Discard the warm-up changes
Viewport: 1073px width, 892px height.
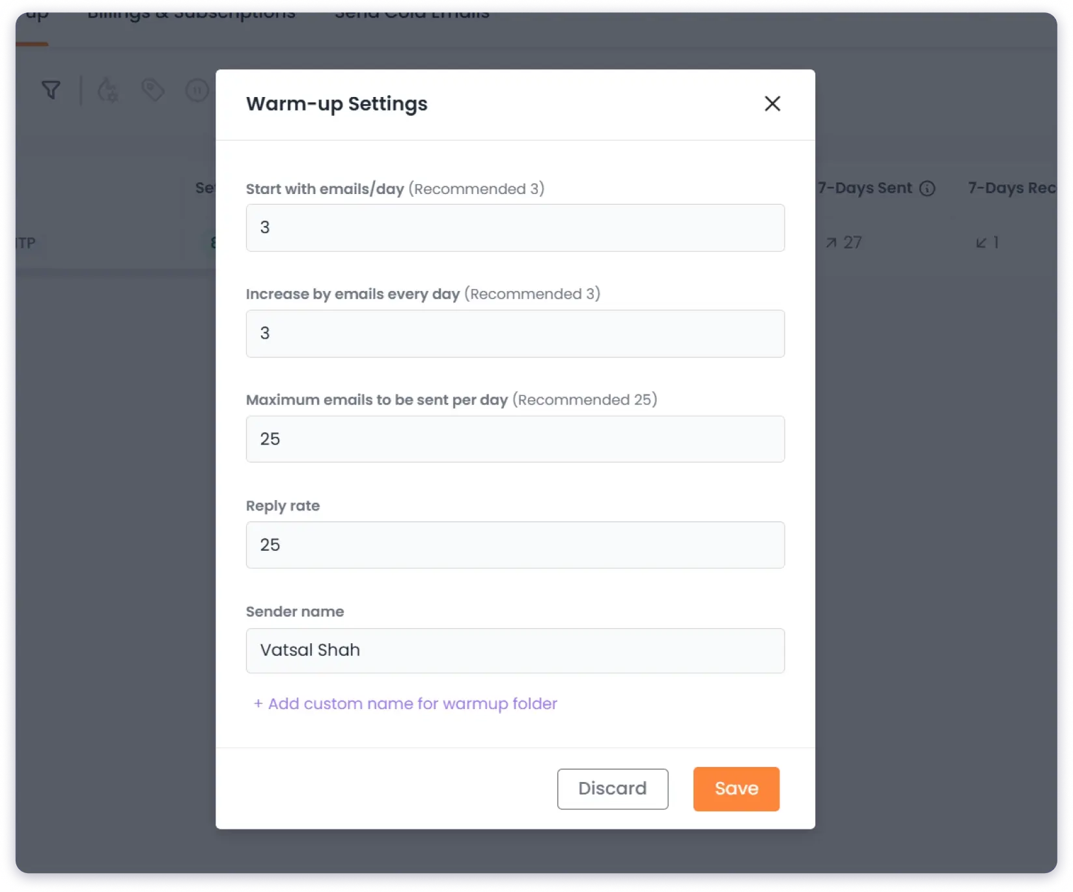point(612,788)
